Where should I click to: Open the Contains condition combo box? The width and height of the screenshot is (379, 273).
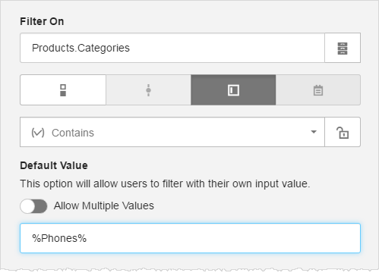(x=172, y=132)
